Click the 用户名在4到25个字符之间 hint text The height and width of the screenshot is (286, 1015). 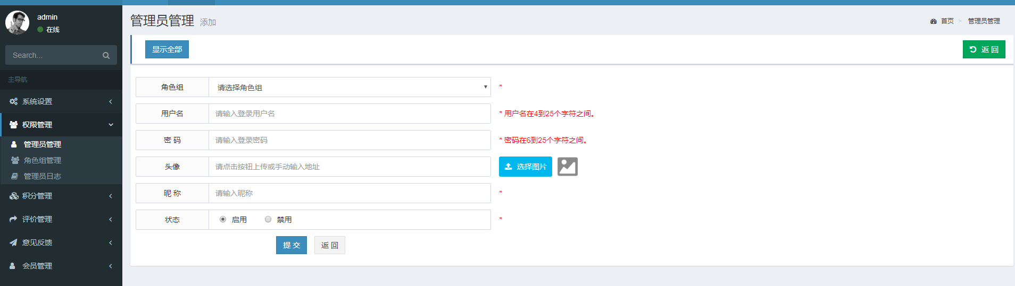point(549,114)
